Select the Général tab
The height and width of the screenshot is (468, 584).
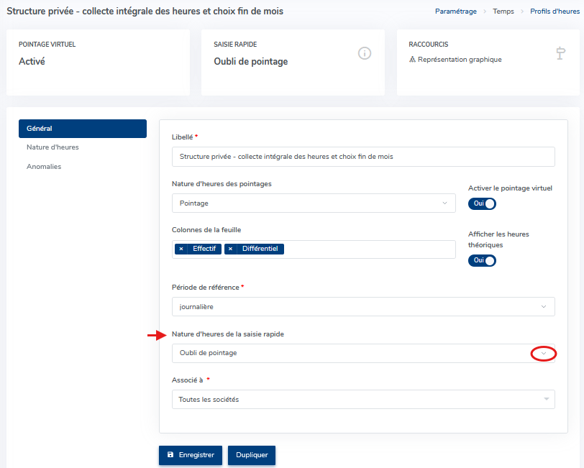[x=83, y=129]
